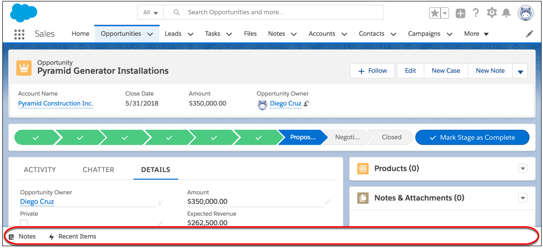Screen dimensions: 543x250
Task: Open the Help question mark icon
Action: [x=476, y=13]
